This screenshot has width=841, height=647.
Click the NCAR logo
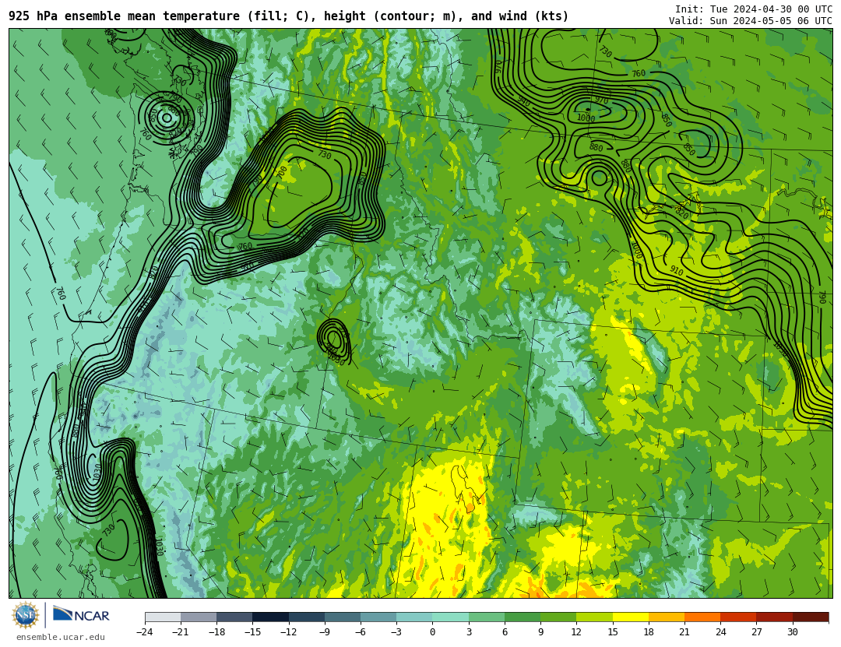coord(82,615)
